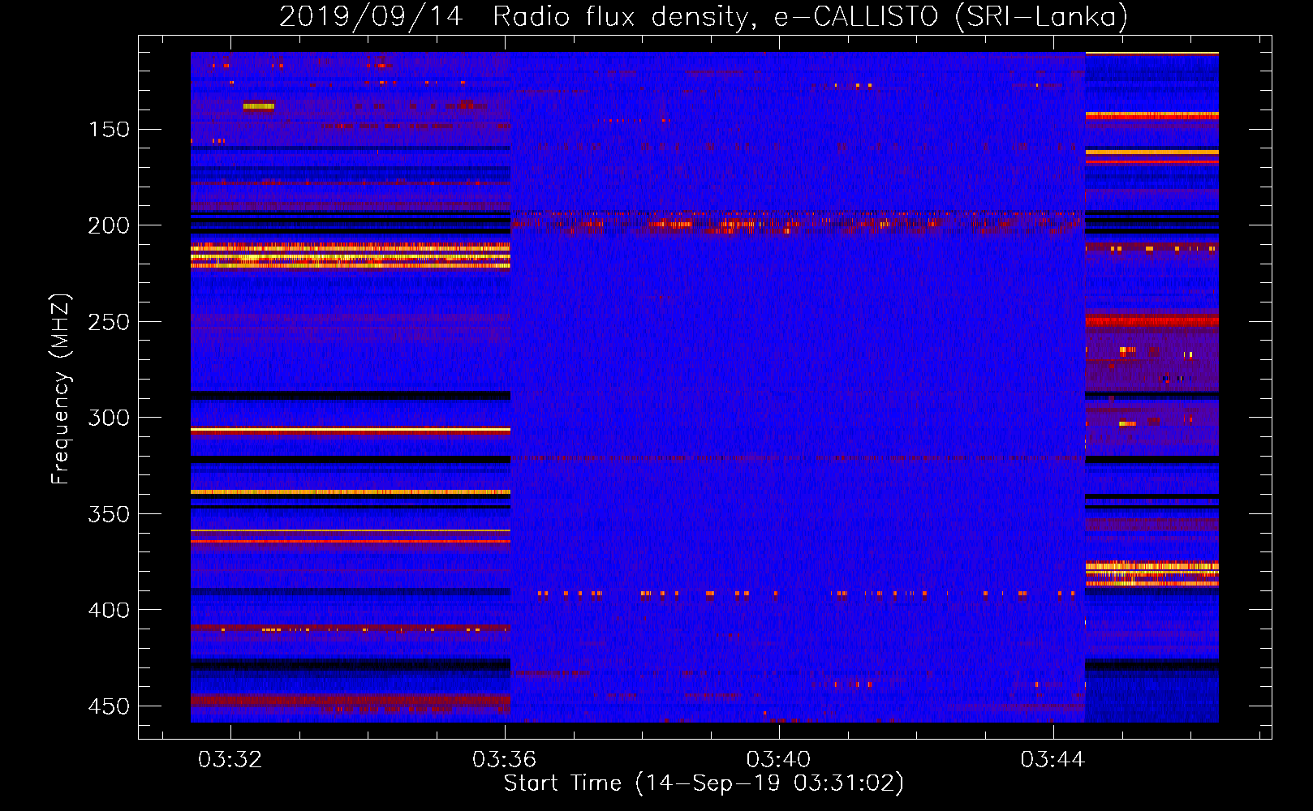Click the 450 frequency tick label

pos(108,706)
